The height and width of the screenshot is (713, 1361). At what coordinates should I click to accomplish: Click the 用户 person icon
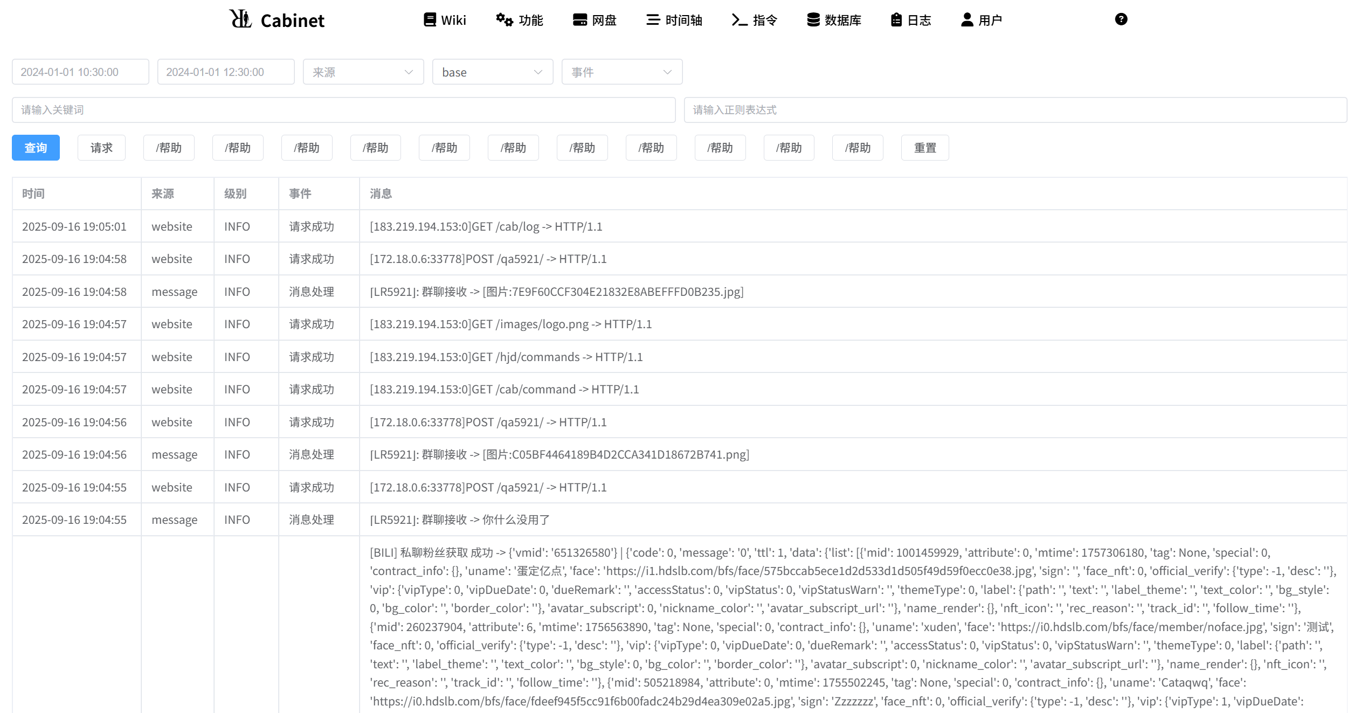pyautogui.click(x=967, y=20)
